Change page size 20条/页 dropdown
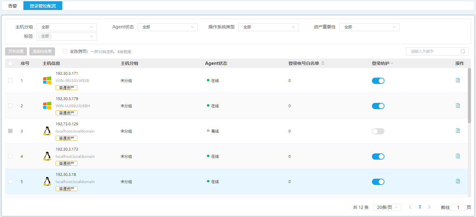Viewport: 476px width, 217px height. point(387,207)
